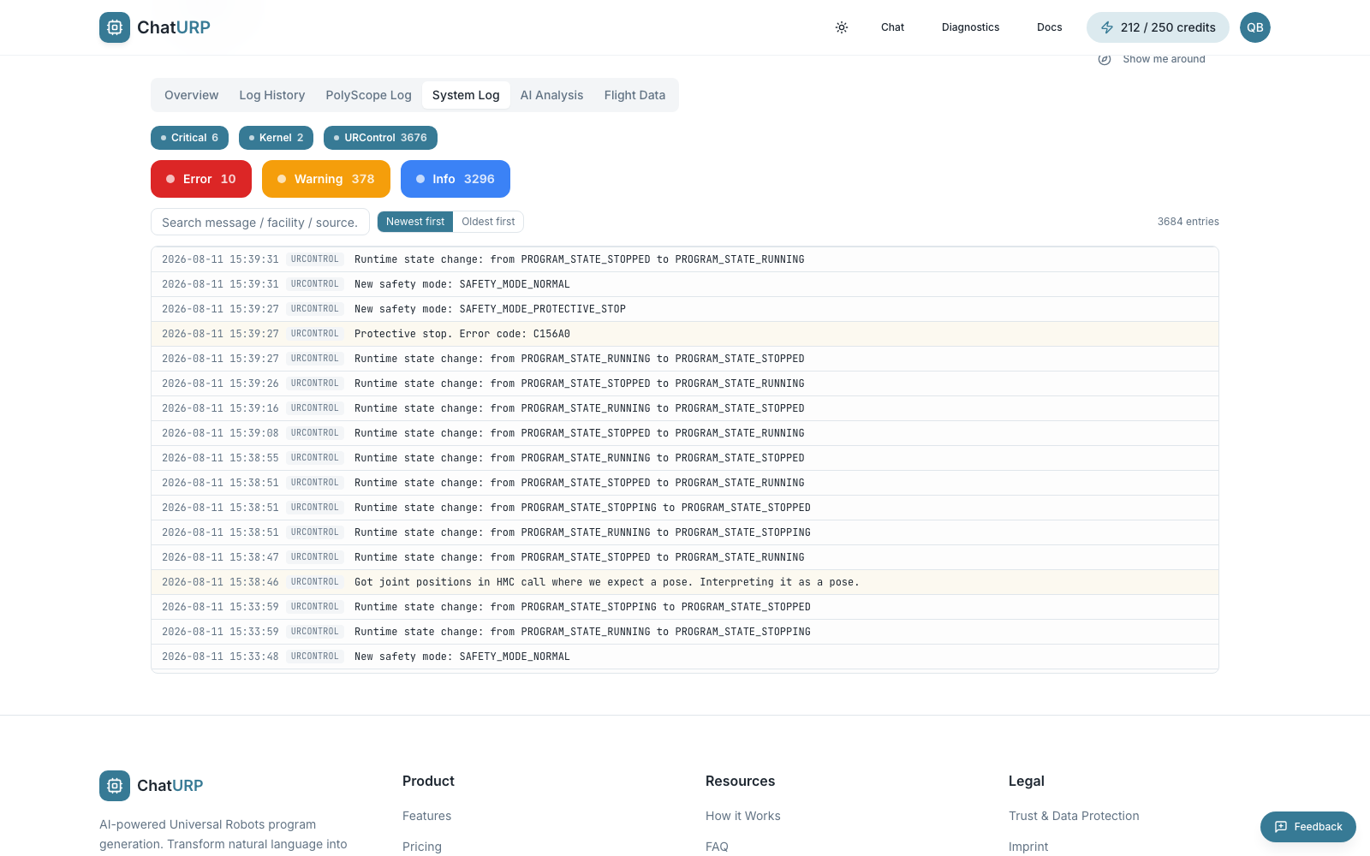1370x856 pixels.
Task: Open the Pricing footer link
Action: 422,847
